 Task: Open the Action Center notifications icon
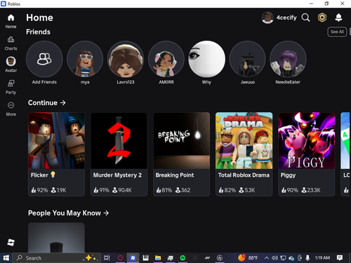point(340,257)
